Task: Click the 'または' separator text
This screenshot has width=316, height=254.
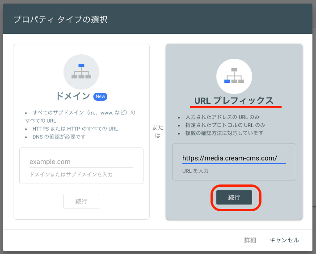Action: (158, 131)
